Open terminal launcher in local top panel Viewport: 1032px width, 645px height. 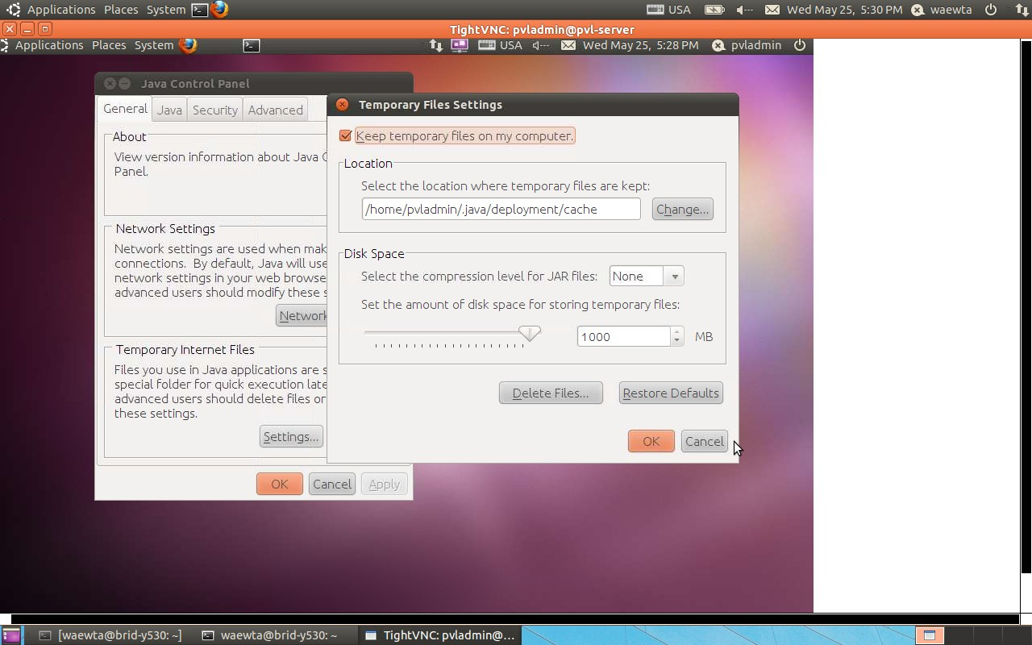pyautogui.click(x=200, y=10)
